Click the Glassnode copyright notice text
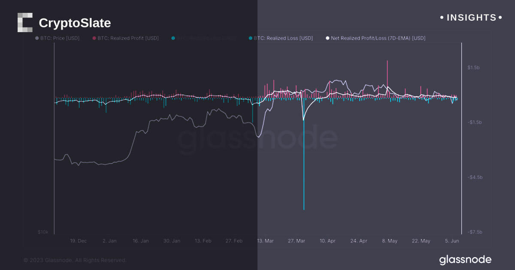515x270 pixels. point(75,260)
